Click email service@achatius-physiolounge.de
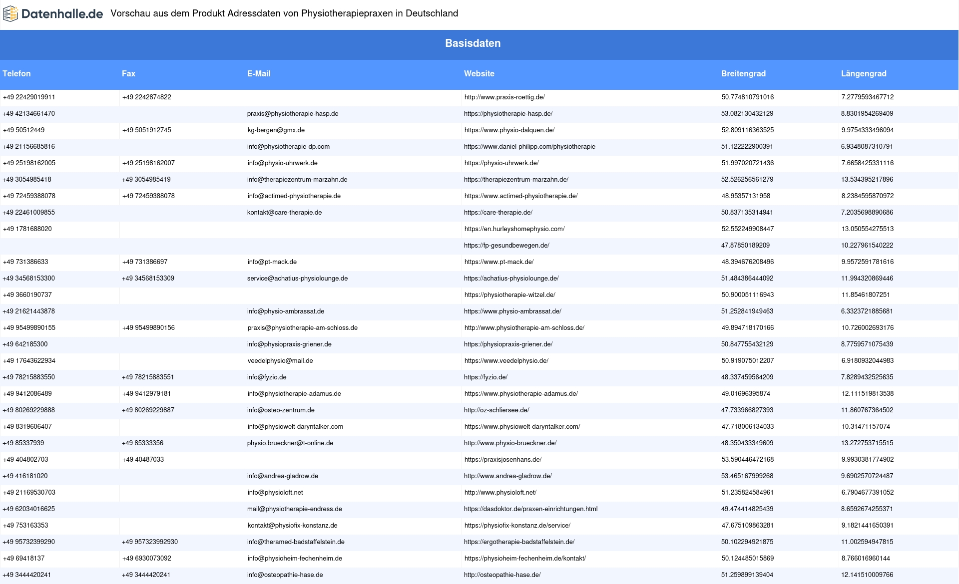Screen dimensions: 959x584 pyautogui.click(x=297, y=279)
